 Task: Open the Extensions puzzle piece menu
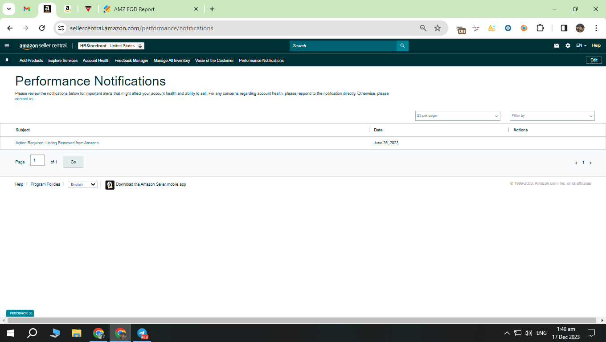coord(540,28)
